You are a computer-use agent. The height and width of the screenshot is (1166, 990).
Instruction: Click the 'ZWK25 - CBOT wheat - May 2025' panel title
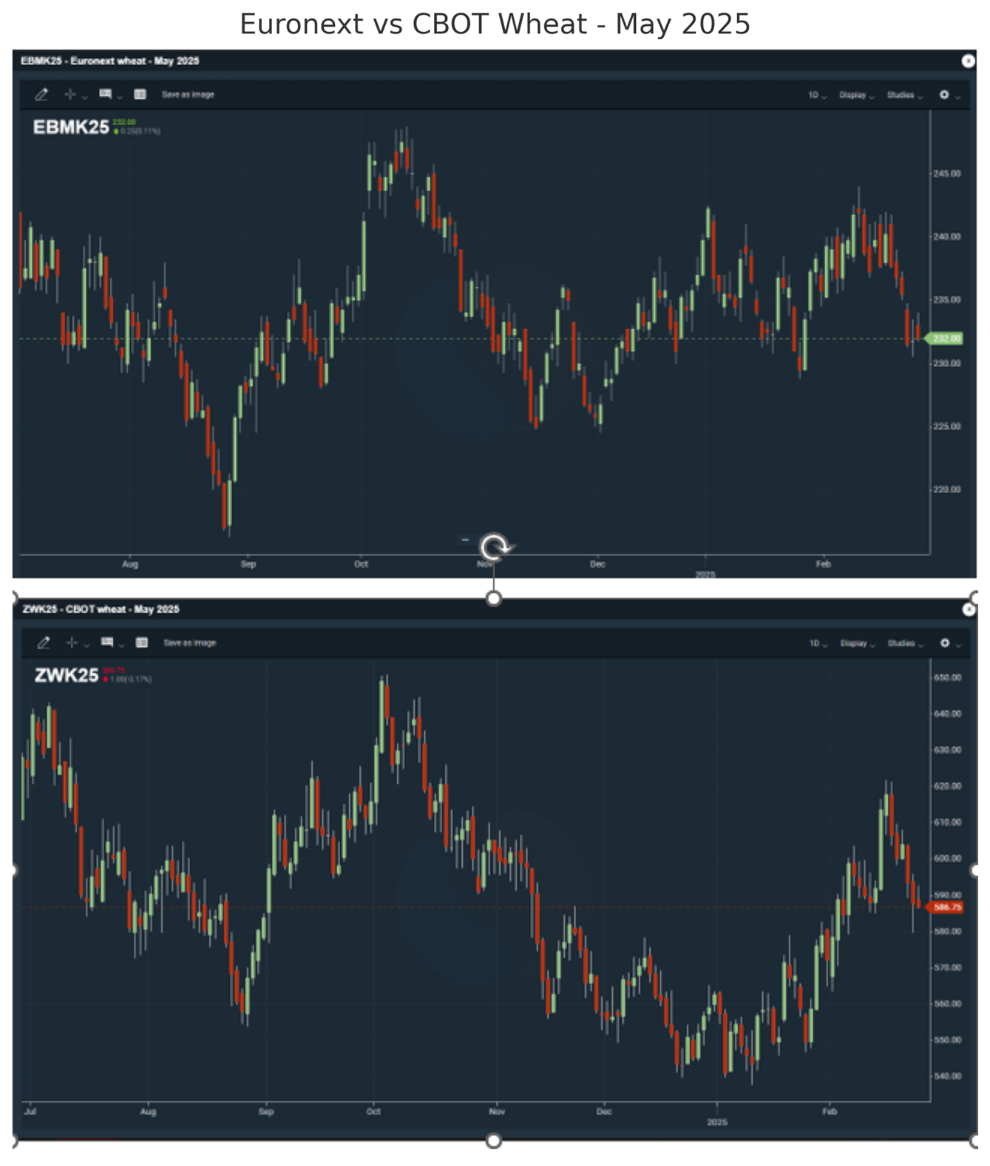[x=101, y=609]
